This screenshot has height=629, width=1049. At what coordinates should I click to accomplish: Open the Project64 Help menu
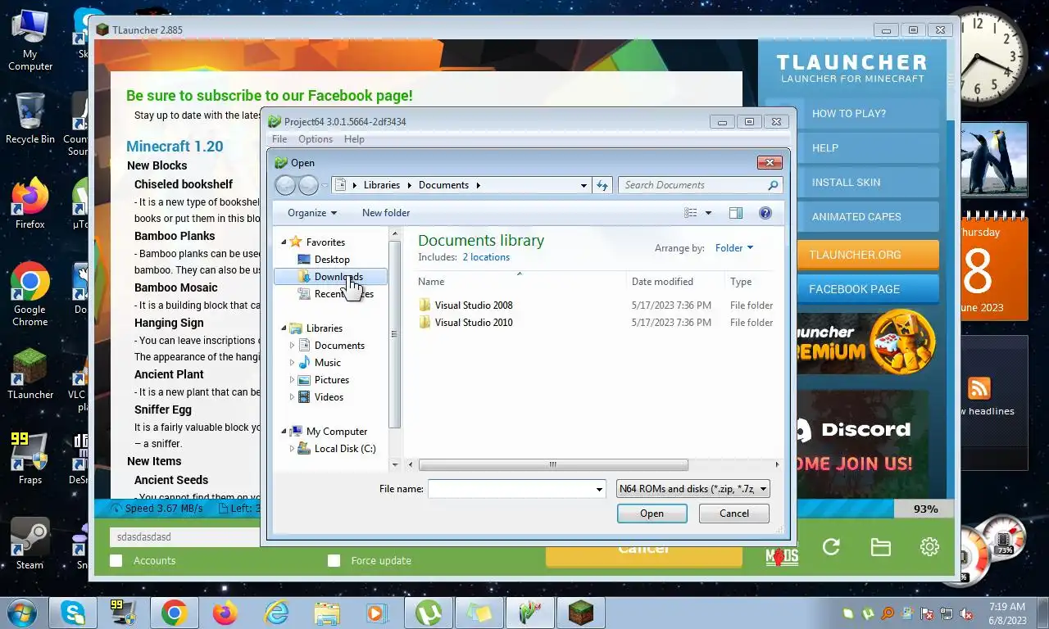pos(354,139)
